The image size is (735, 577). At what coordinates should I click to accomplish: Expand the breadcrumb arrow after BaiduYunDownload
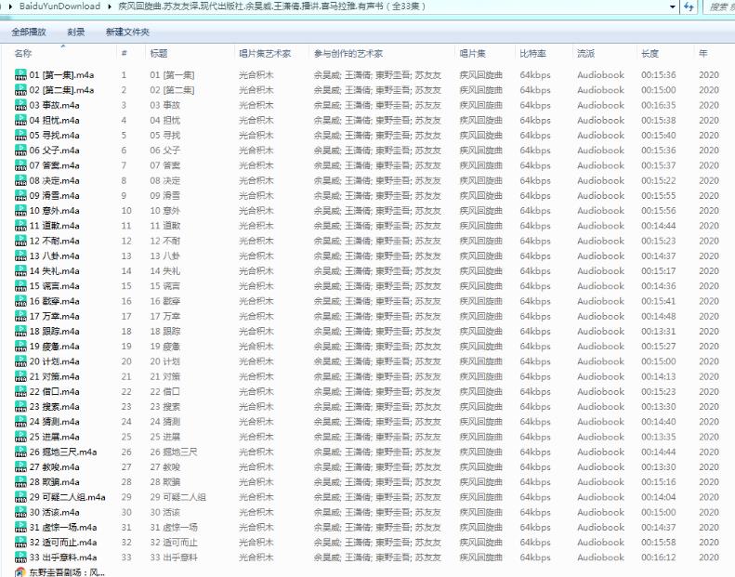click(x=109, y=7)
